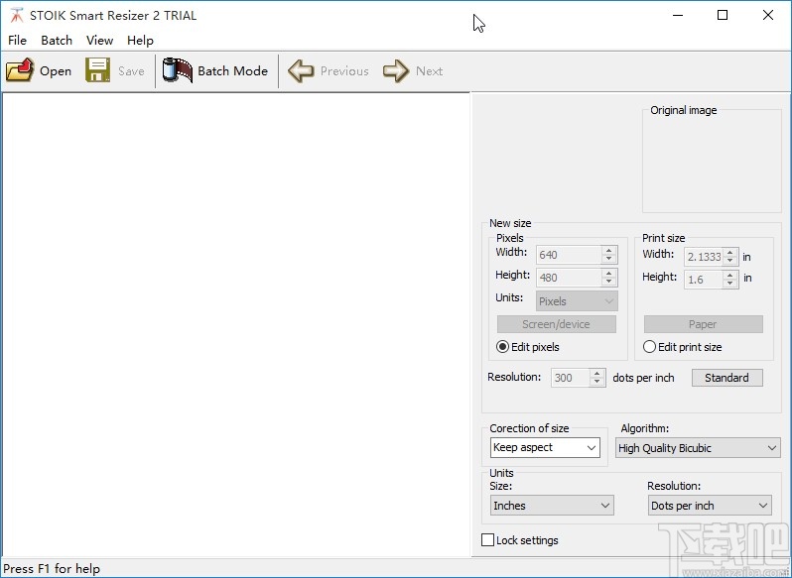
Task: Click the print Width field showing 2.1333
Action: click(704, 257)
